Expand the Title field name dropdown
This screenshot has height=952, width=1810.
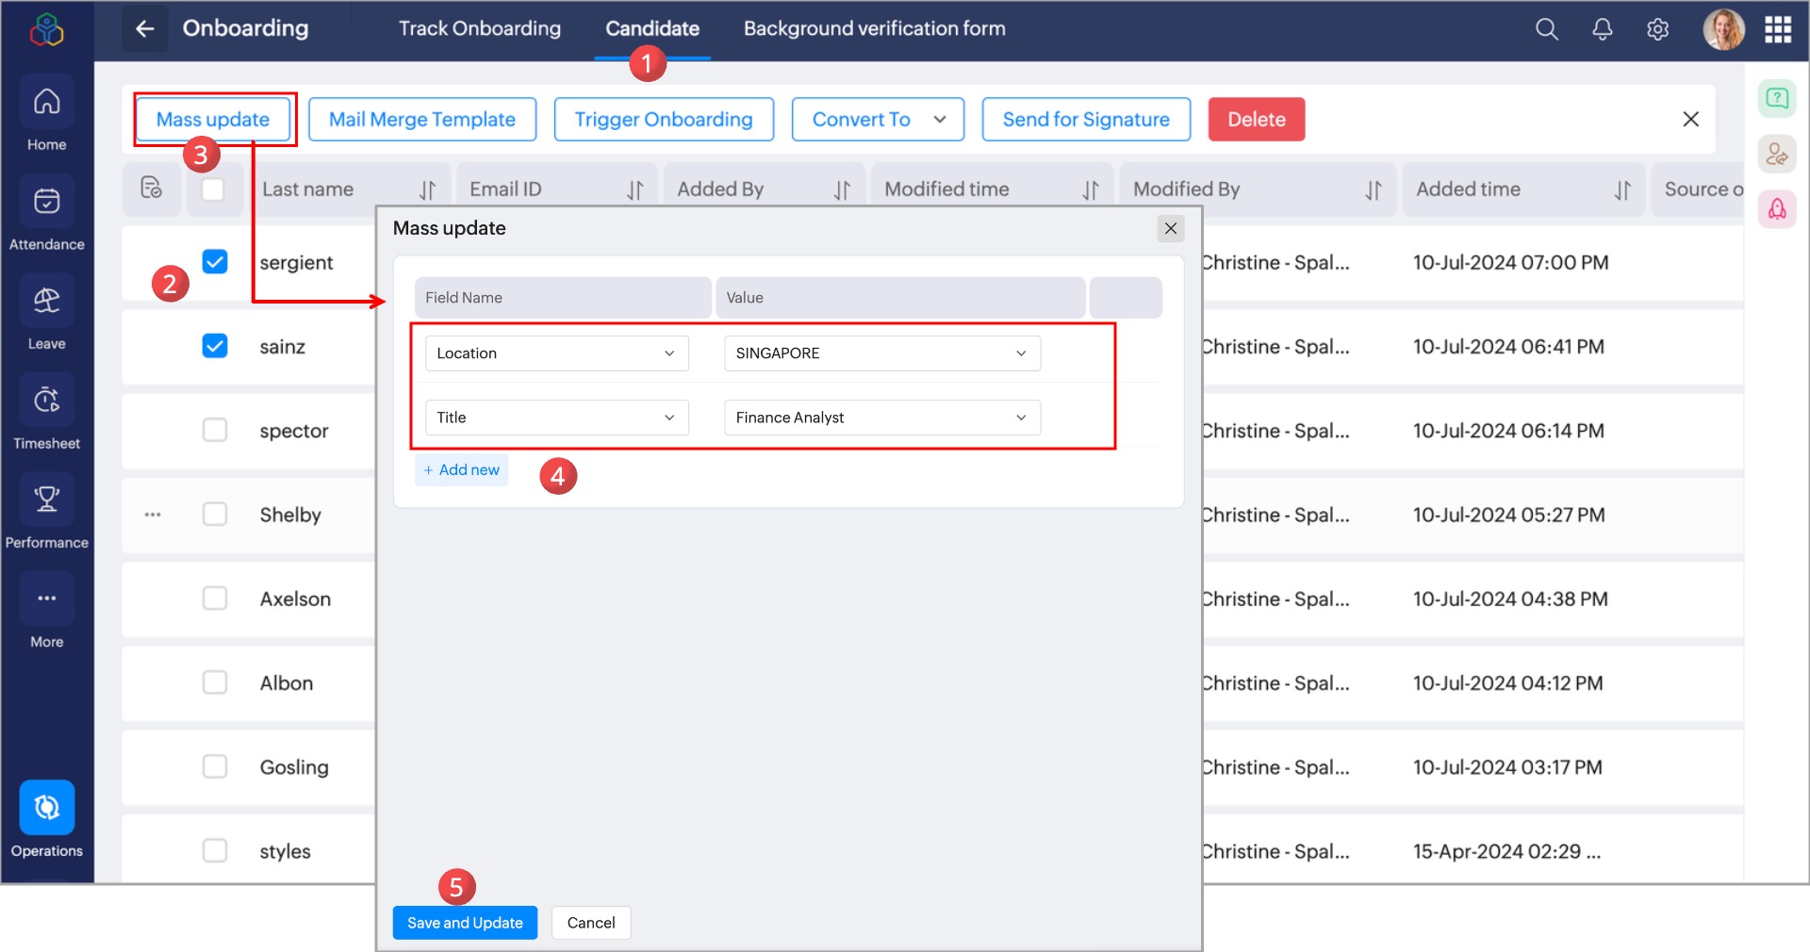pyautogui.click(x=557, y=418)
